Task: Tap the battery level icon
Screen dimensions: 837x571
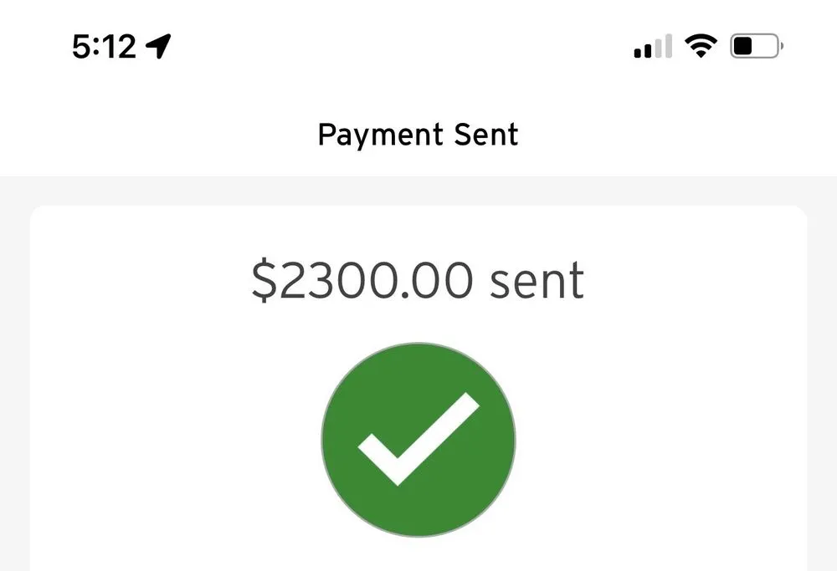Action: (x=756, y=47)
